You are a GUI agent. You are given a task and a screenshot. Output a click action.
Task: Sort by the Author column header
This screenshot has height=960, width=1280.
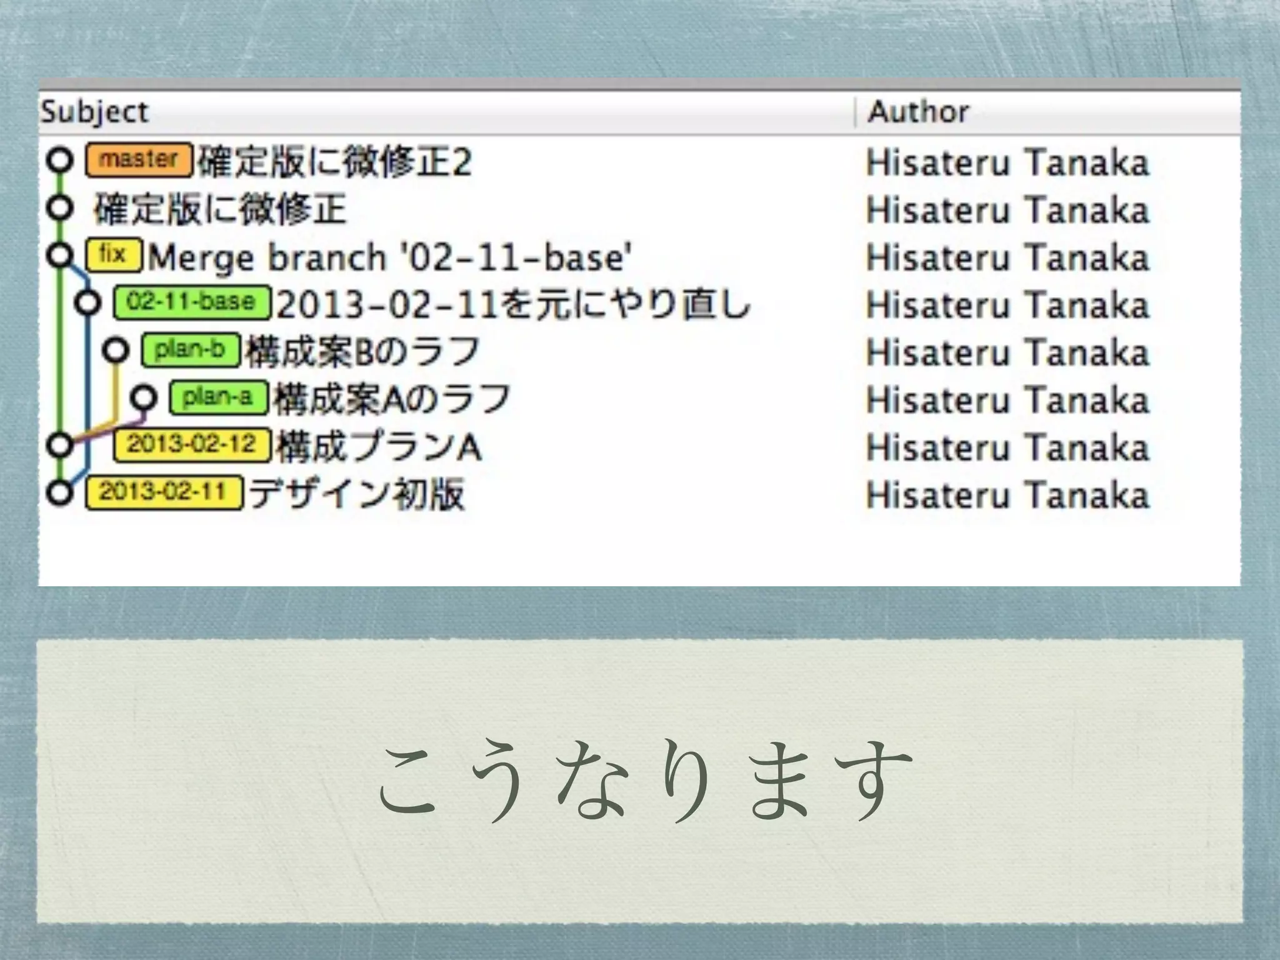[919, 112]
